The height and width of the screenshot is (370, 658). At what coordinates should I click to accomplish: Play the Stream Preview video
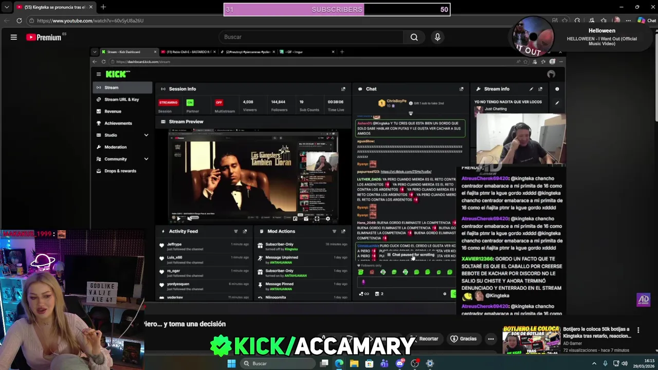coord(178,218)
